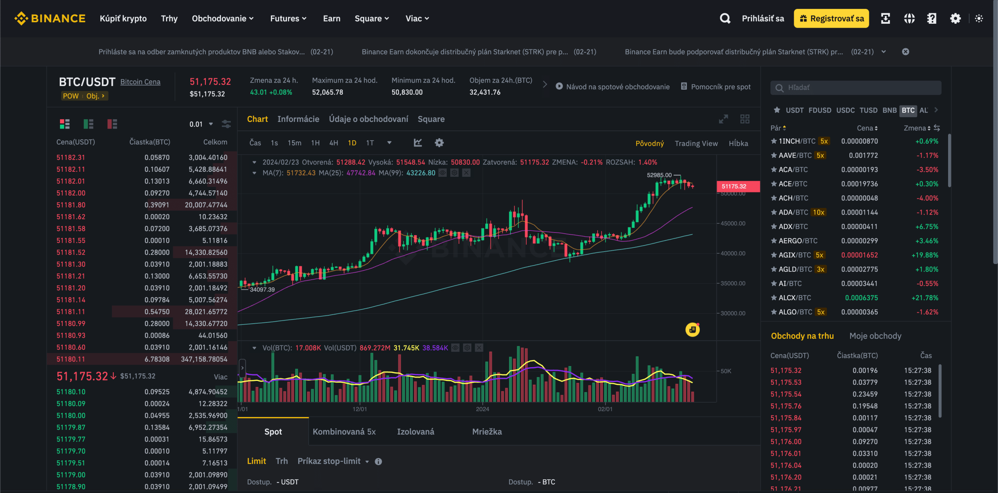Go to Kúpiť krypto page
Screen dimensions: 998x493
pos(123,18)
